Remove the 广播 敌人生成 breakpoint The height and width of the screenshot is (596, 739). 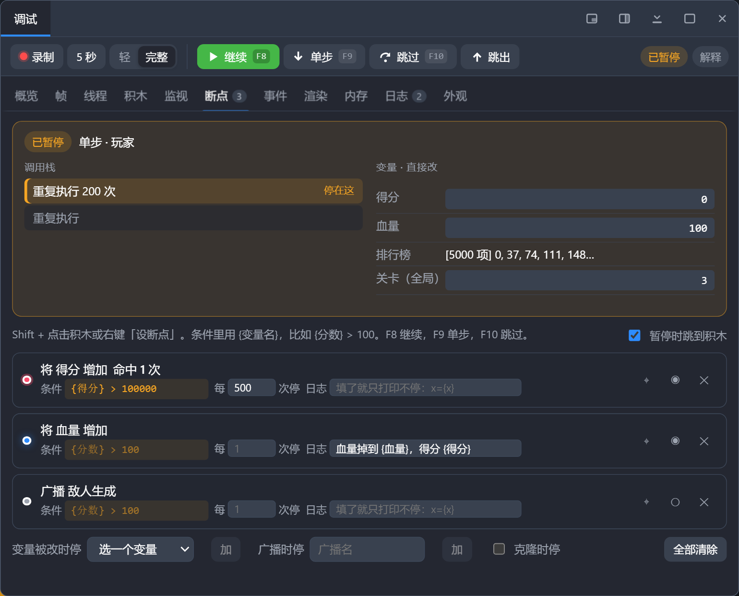(704, 502)
